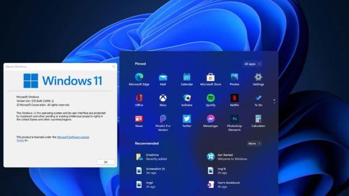Open the Img18 recommended file
Image resolution: width=349 pixels, height=196 pixels.
click(217, 170)
